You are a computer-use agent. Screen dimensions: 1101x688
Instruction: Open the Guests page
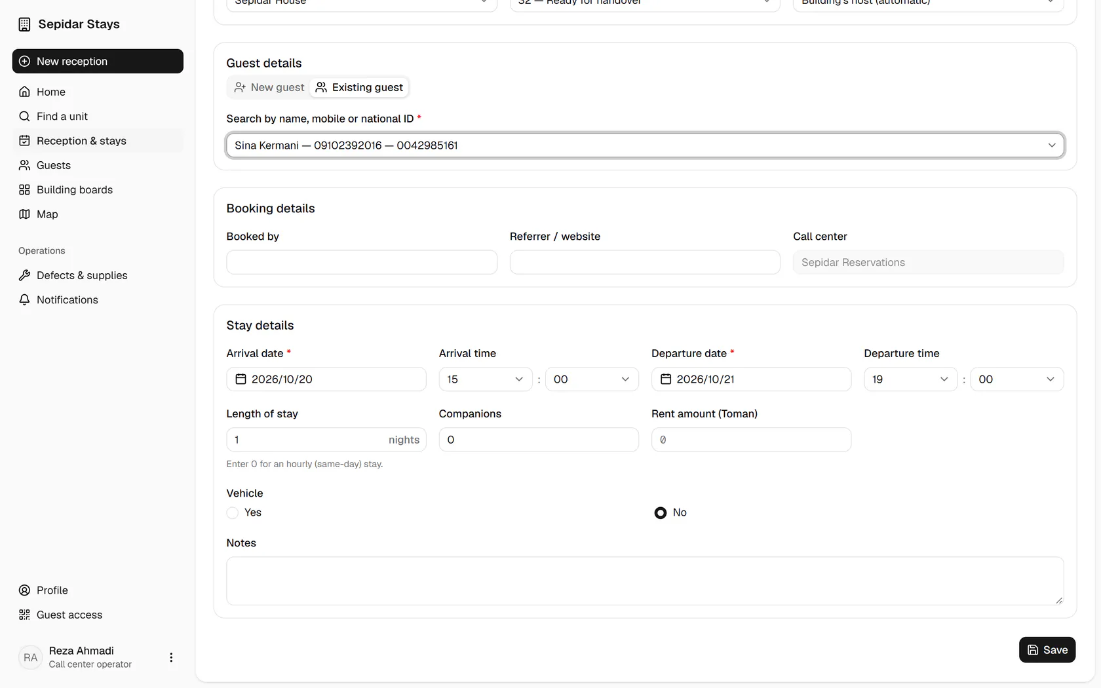[x=98, y=165]
